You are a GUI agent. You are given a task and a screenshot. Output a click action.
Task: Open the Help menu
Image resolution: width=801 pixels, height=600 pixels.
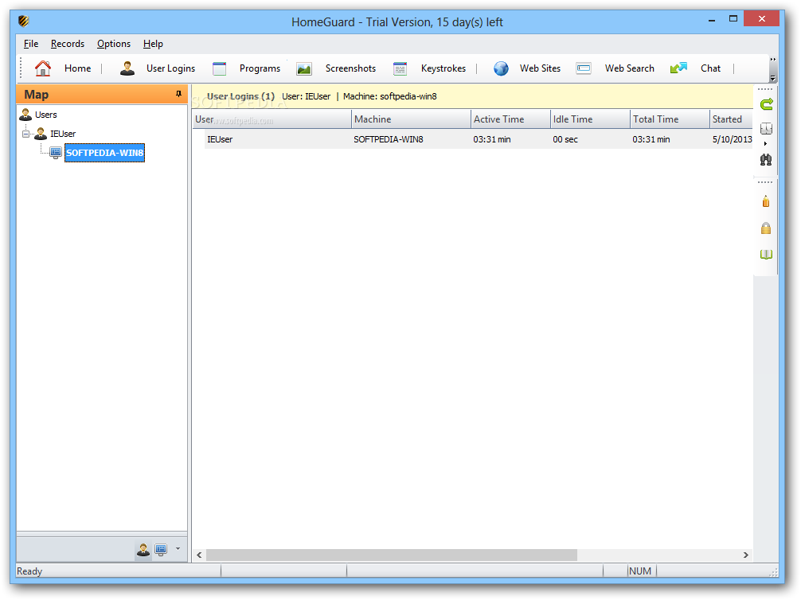point(153,44)
